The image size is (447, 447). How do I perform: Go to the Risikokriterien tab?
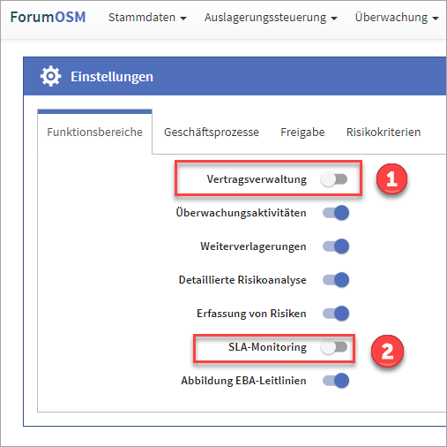pos(384,132)
